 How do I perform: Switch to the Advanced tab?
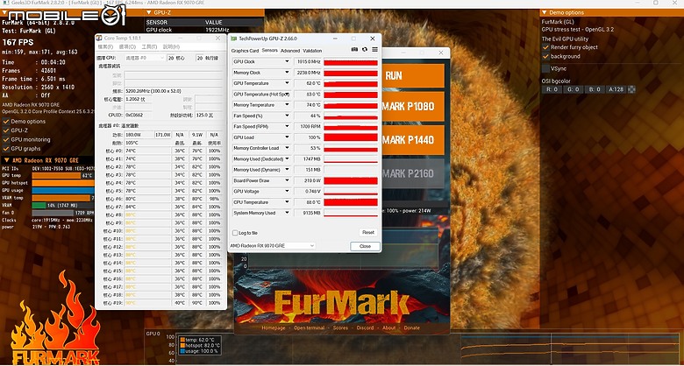(x=290, y=51)
